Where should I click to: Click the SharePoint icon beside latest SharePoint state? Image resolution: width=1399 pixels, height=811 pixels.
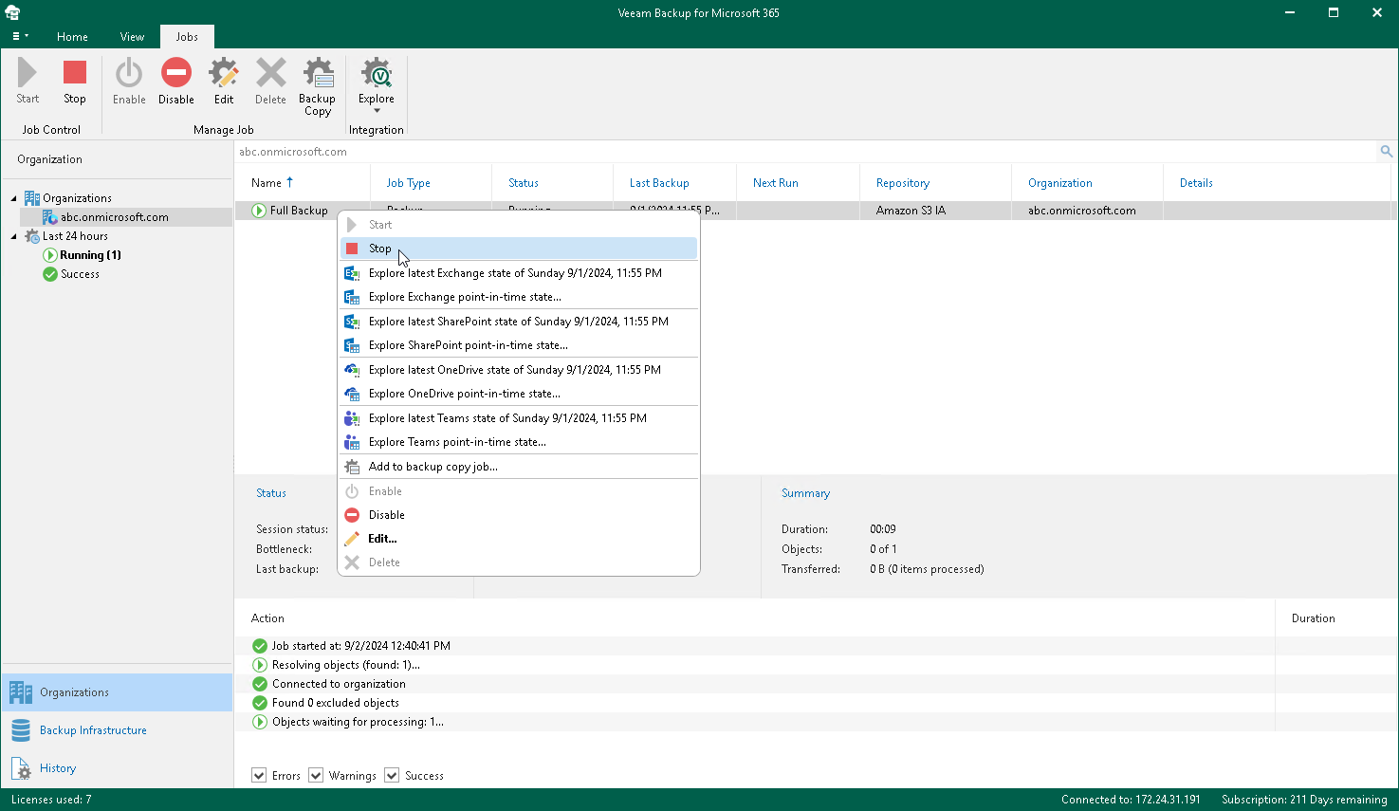pos(352,322)
